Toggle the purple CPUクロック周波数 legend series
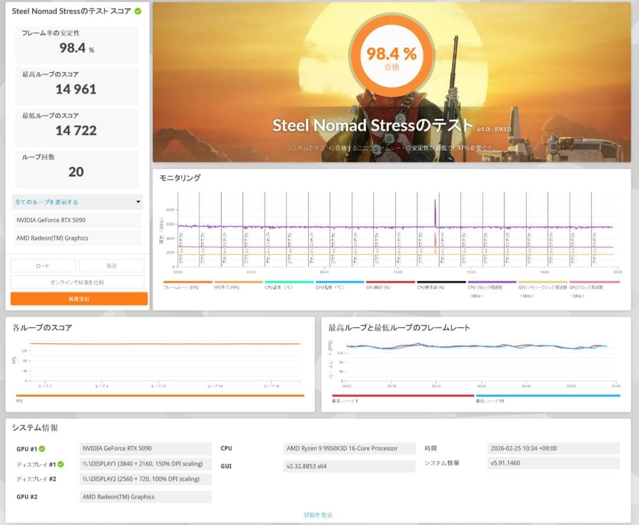The image size is (639, 525). 492,282
